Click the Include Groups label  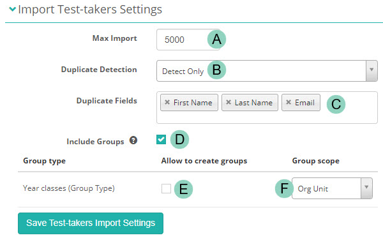click(x=95, y=142)
